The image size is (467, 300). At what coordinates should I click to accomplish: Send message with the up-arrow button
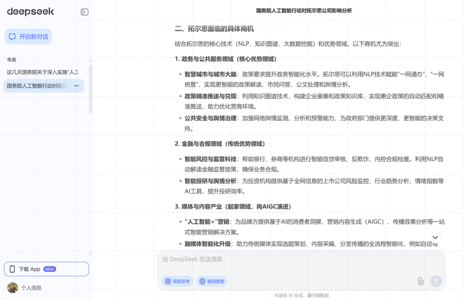pos(436,281)
